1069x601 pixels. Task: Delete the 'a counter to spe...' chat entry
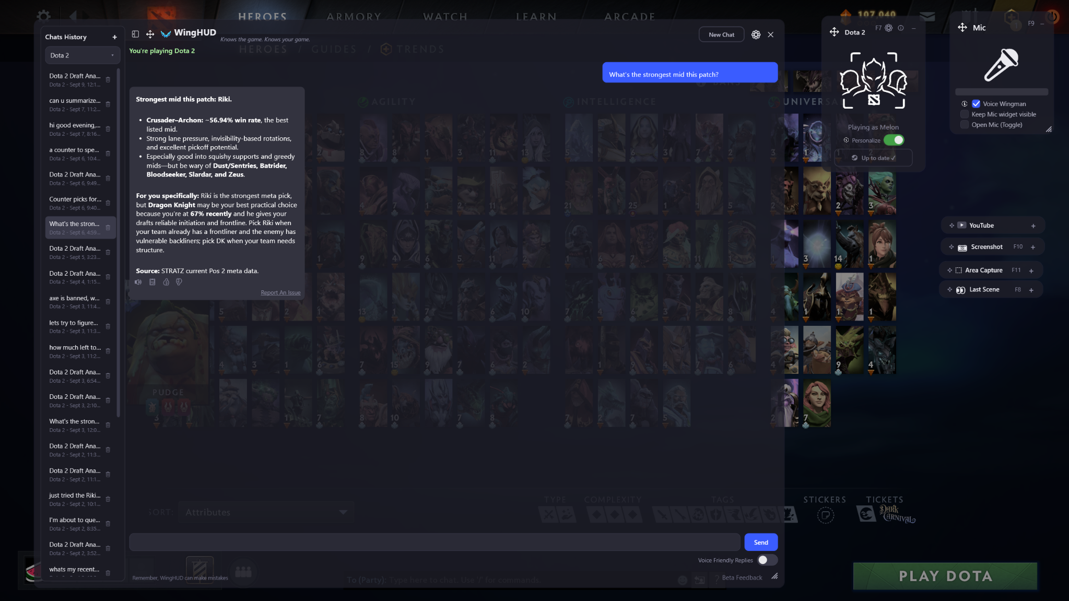coord(108,154)
